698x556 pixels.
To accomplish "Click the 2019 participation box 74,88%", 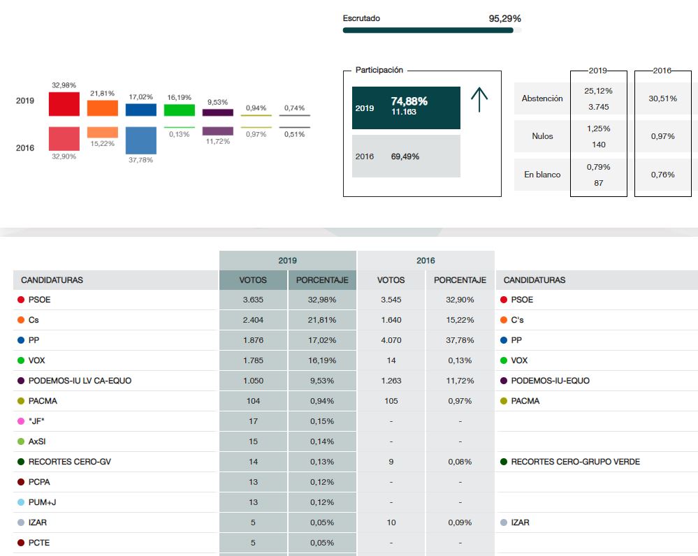I will pyautogui.click(x=406, y=108).
